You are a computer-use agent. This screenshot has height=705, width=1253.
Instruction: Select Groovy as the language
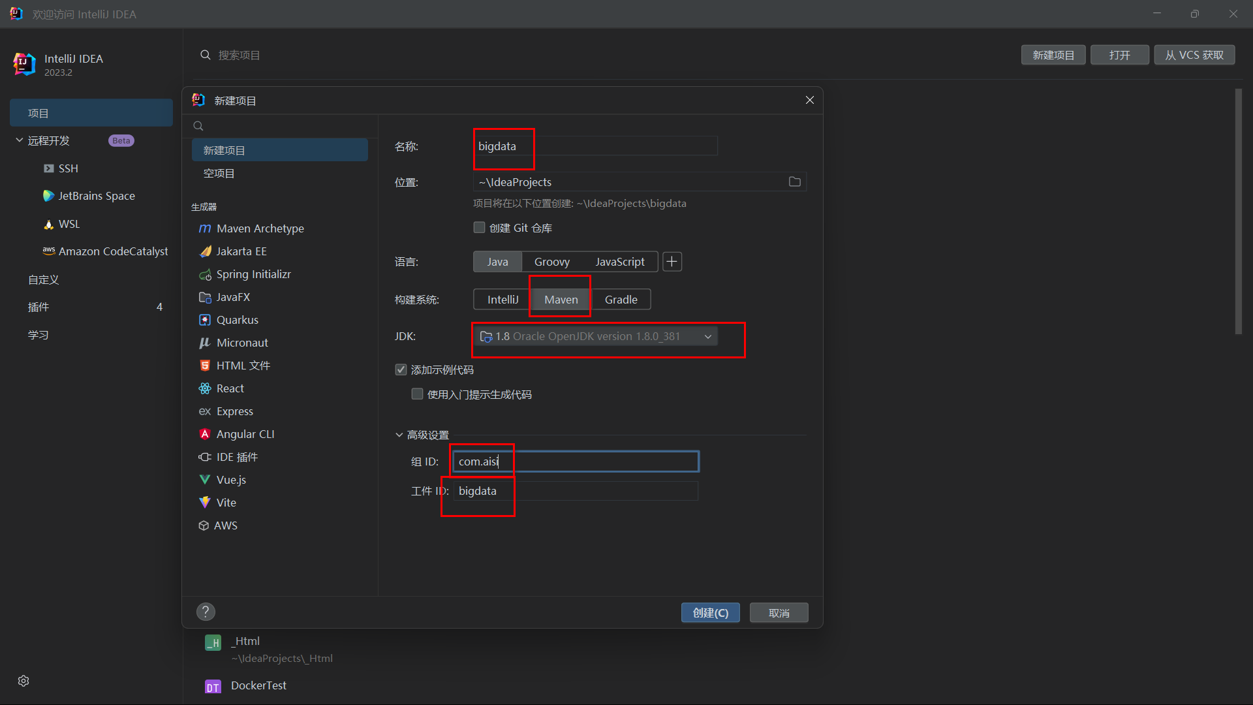551,262
